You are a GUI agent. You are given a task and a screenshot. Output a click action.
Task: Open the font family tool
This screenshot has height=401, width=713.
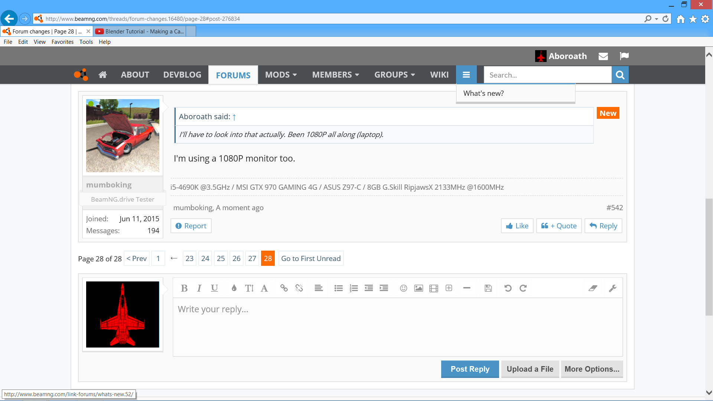264,288
